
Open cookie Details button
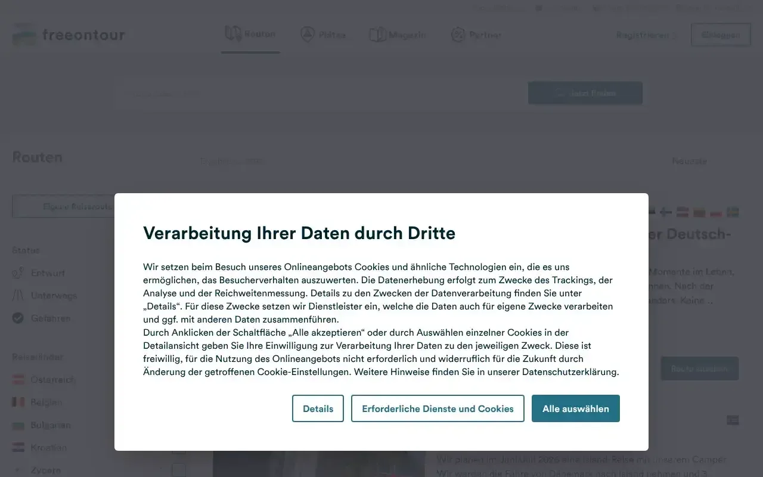tap(318, 408)
